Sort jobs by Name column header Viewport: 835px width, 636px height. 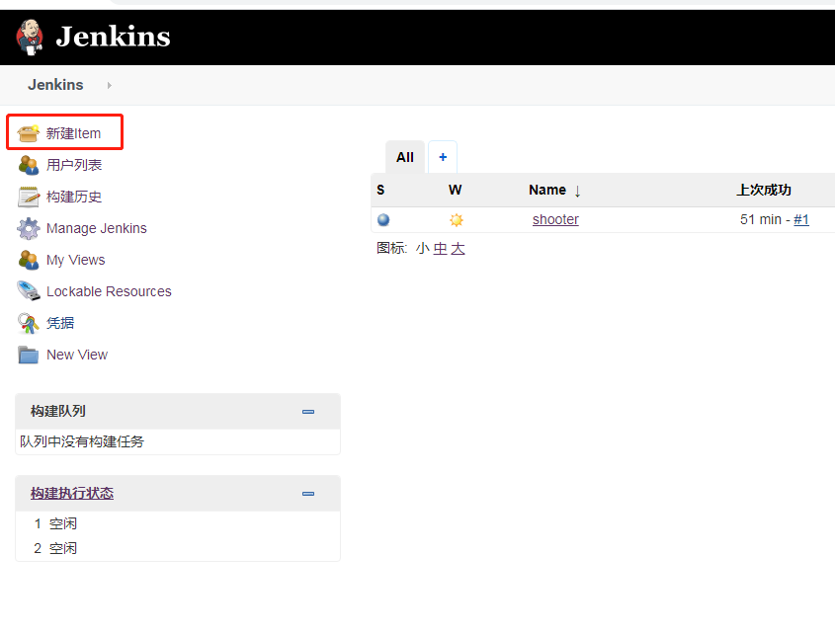point(553,190)
